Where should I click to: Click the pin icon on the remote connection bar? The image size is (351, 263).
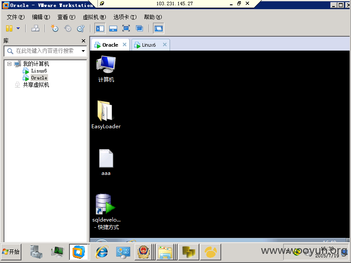102,3
